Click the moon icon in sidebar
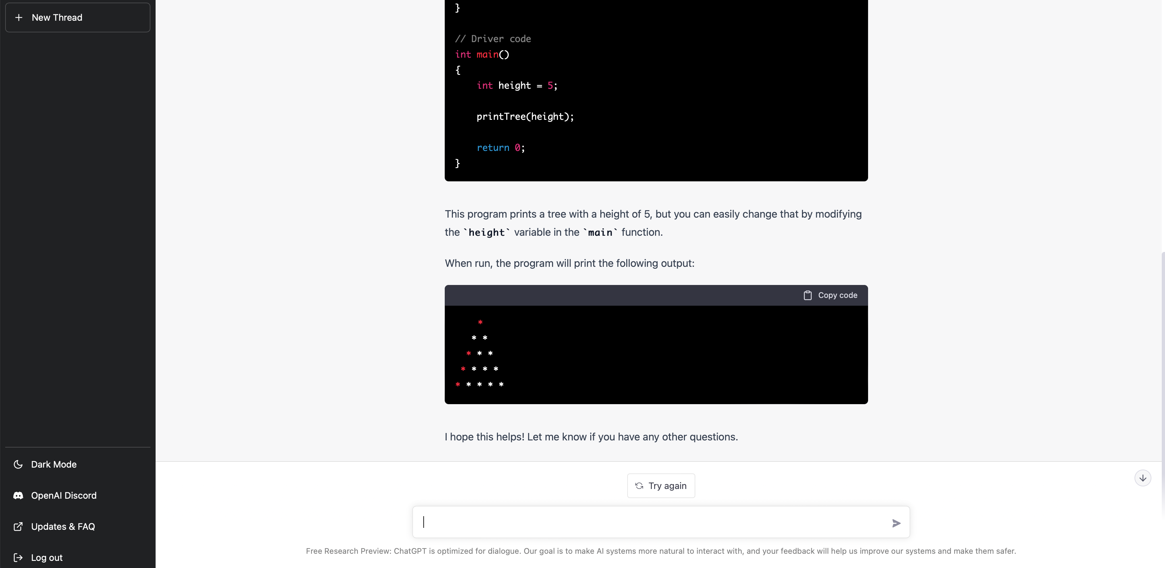 click(x=18, y=464)
